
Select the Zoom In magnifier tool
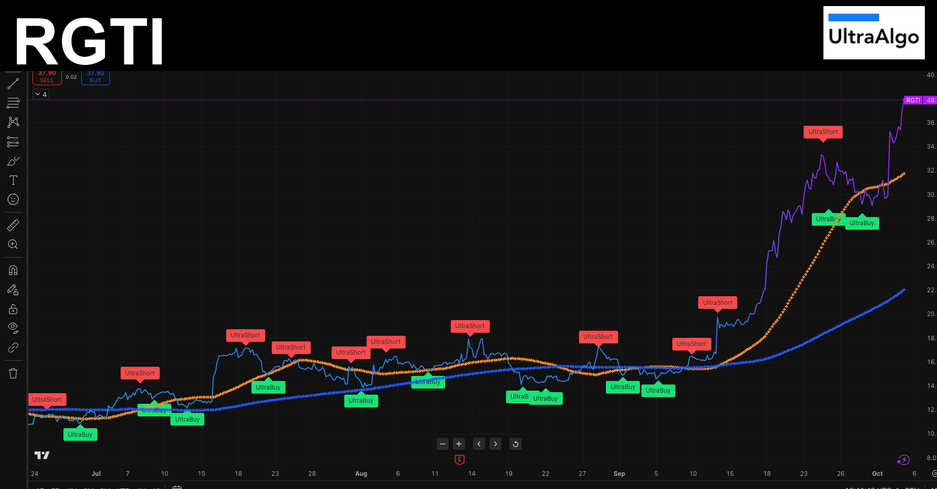pos(13,244)
